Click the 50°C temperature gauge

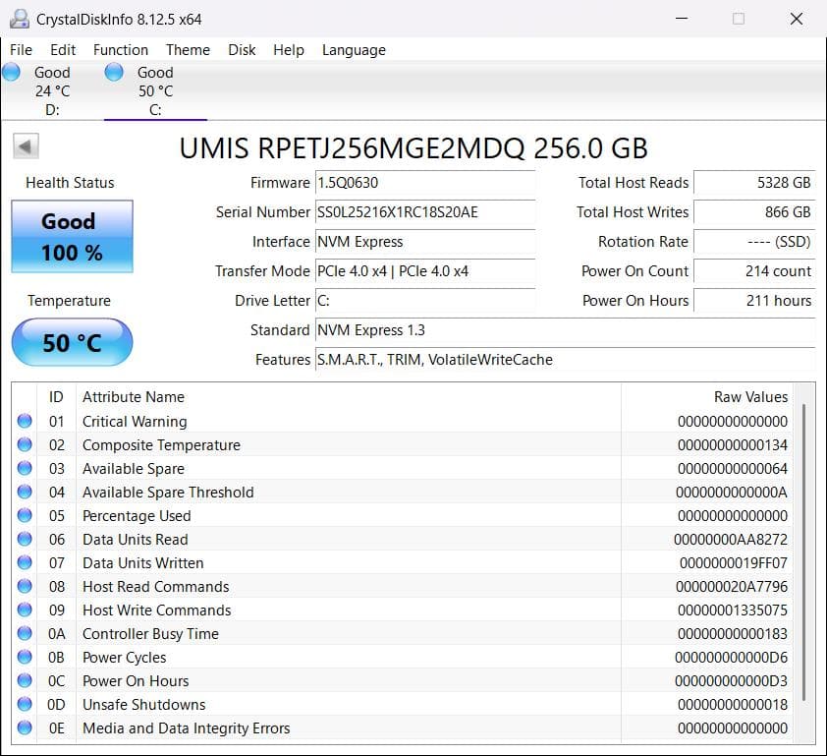[x=71, y=342]
